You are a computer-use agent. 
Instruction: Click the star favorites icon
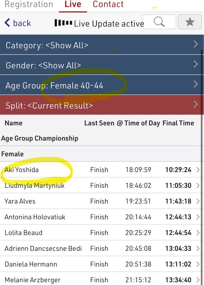[190, 22]
